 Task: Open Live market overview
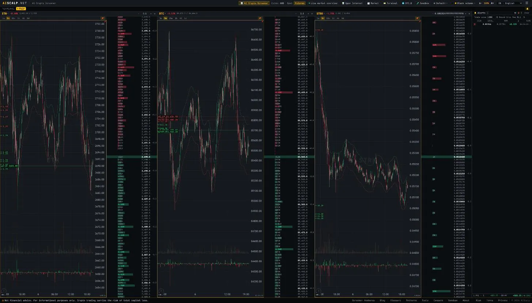[x=323, y=3]
